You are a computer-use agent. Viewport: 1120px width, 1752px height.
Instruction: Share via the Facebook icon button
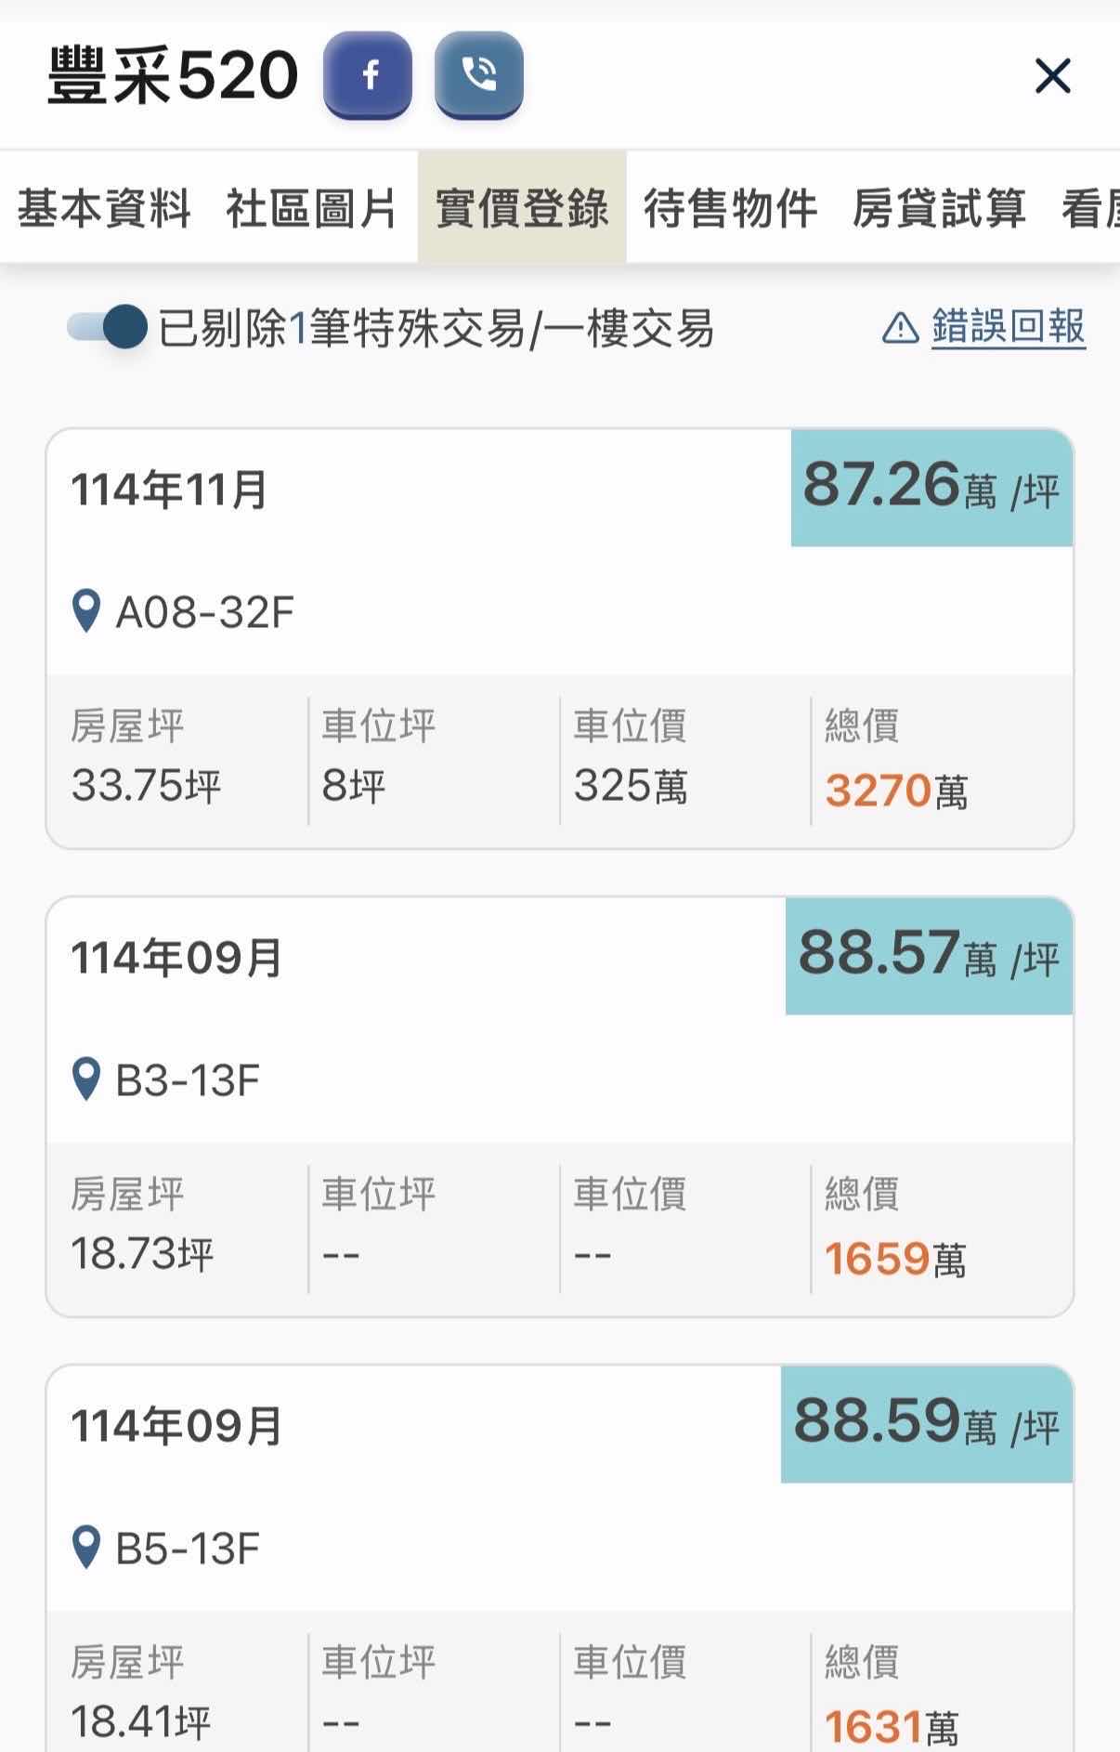point(368,75)
